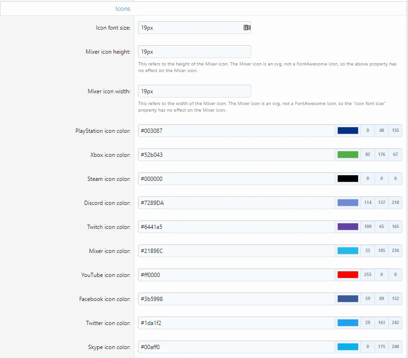Screen dimensions: 408x358
Task: Pick the YouTube red color swatch
Action: 348,275
